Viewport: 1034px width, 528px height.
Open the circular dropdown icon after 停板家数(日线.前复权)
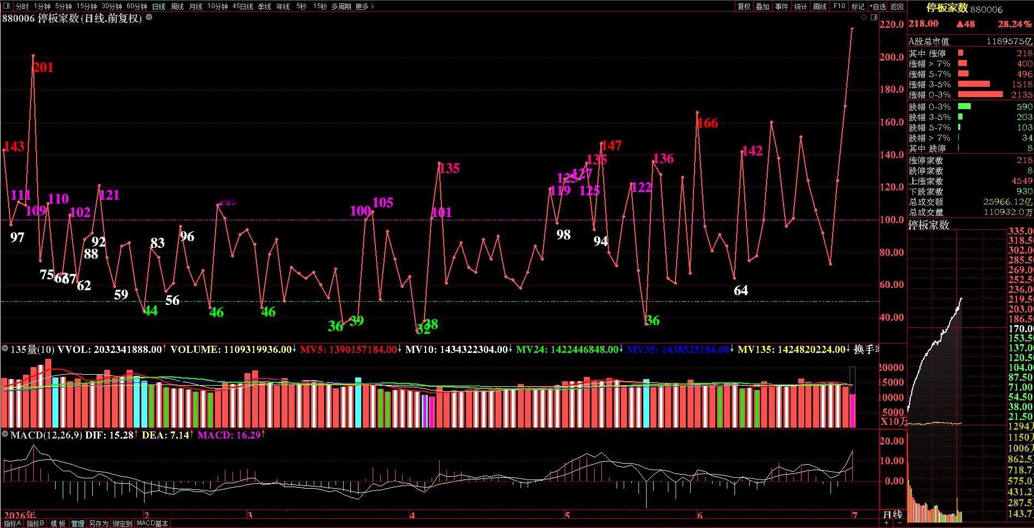[x=149, y=17]
